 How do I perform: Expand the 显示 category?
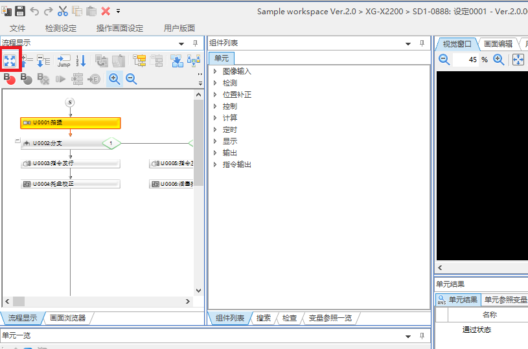tap(215, 141)
